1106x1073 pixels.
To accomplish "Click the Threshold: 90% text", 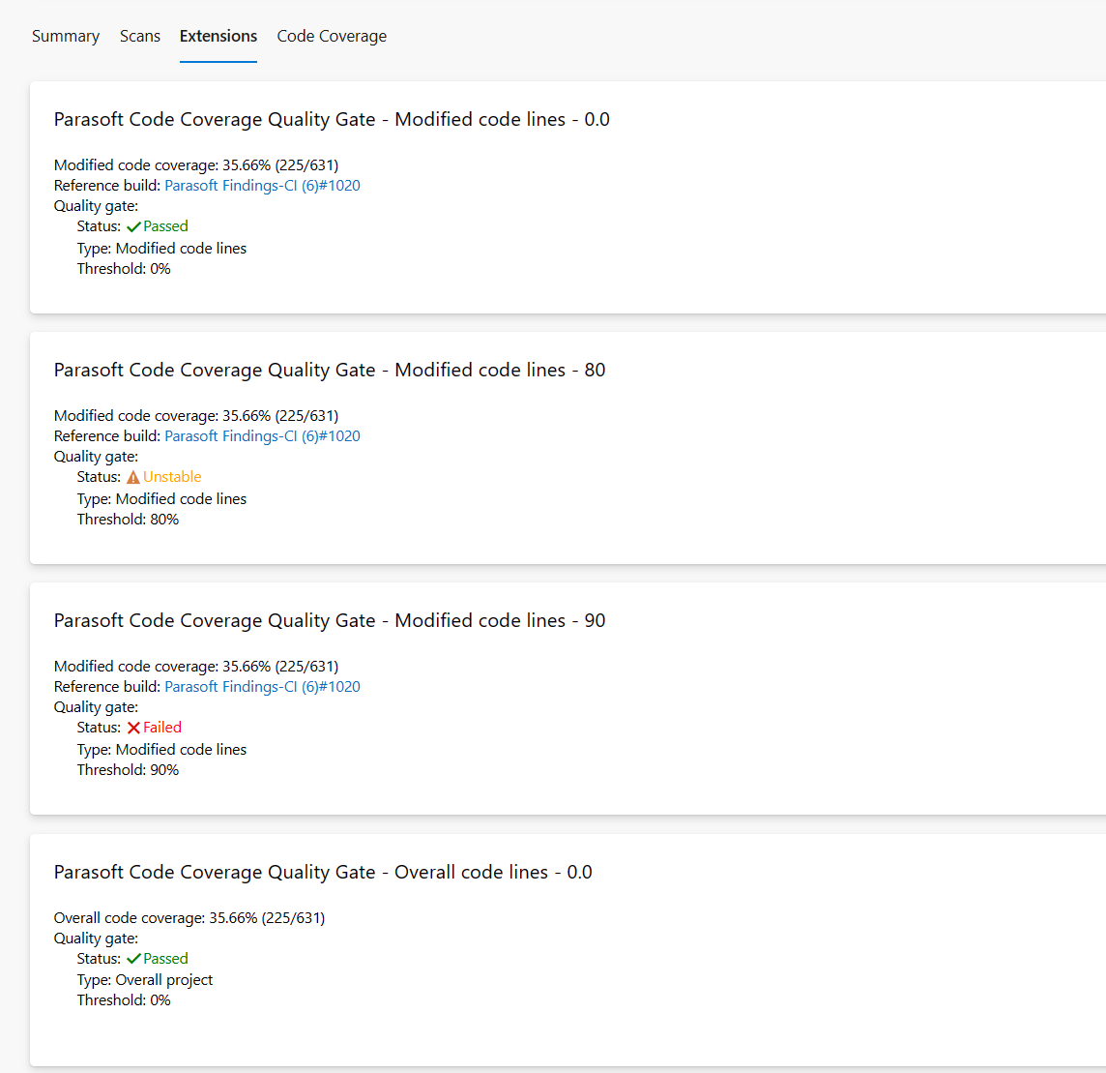I will 128,770.
